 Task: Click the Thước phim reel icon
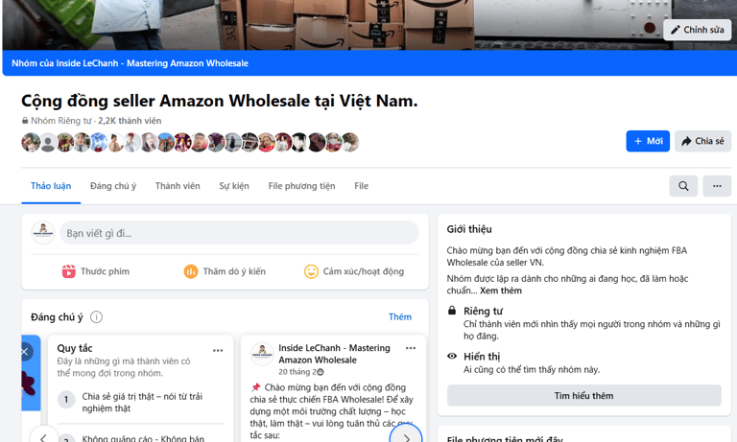tap(69, 271)
